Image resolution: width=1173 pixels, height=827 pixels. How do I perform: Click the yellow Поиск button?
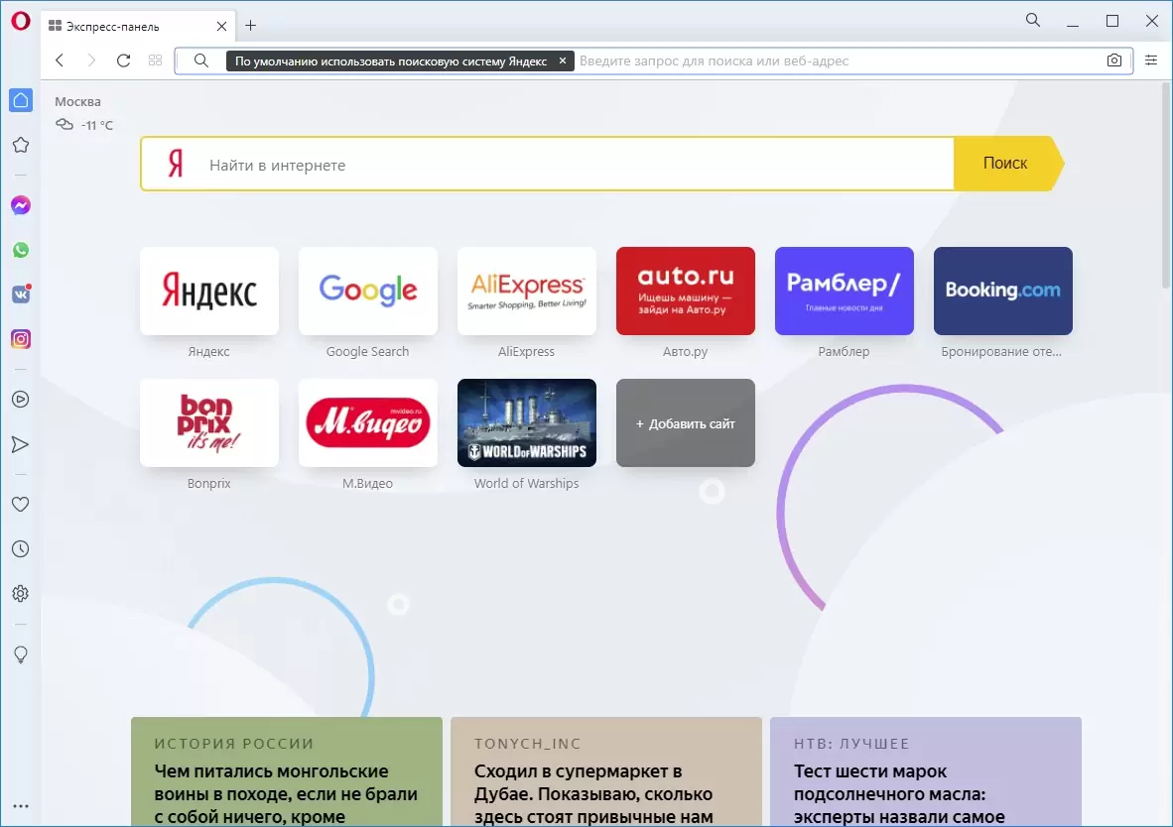click(1004, 164)
